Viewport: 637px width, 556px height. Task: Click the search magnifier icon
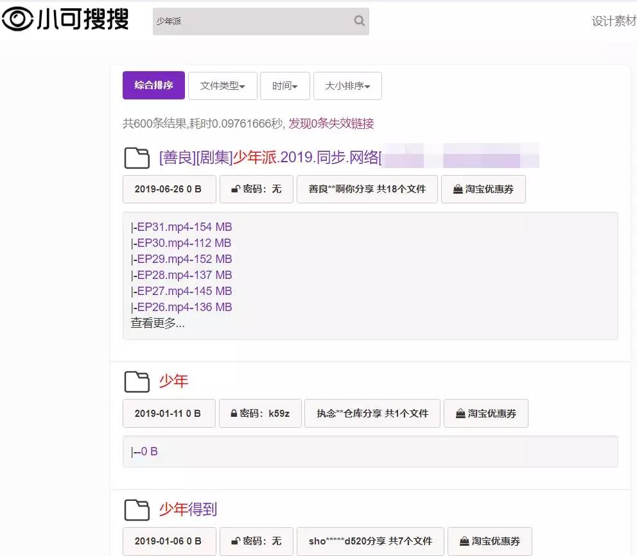click(358, 21)
